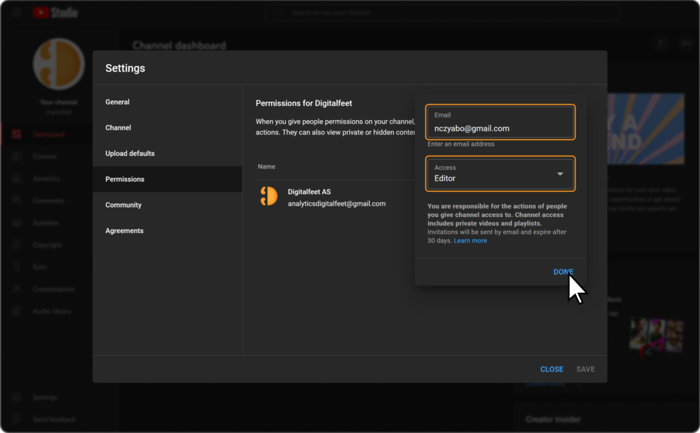Screen dimensions: 700x433
Task: Click the Creator Insider heading in the background
Action: tap(553, 419)
